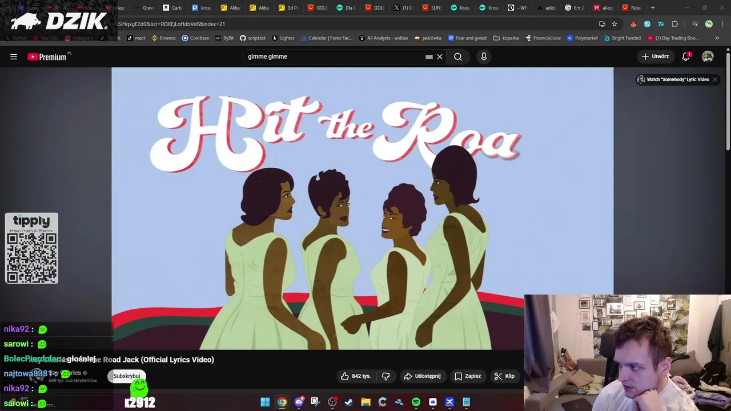The height and width of the screenshot is (411, 731).
Task: Open the on-screen keyboard icon in search box
Action: pyautogui.click(x=429, y=57)
